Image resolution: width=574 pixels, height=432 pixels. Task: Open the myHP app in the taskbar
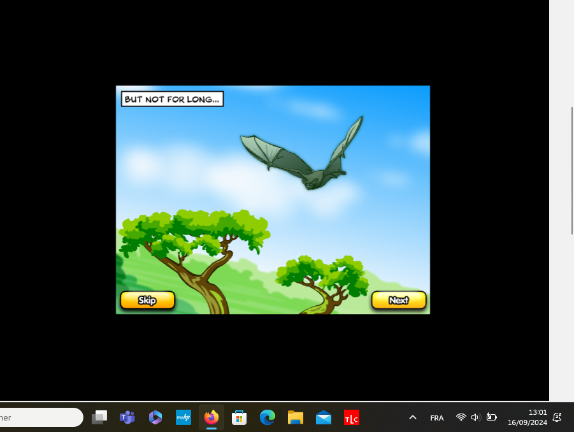pyautogui.click(x=183, y=417)
